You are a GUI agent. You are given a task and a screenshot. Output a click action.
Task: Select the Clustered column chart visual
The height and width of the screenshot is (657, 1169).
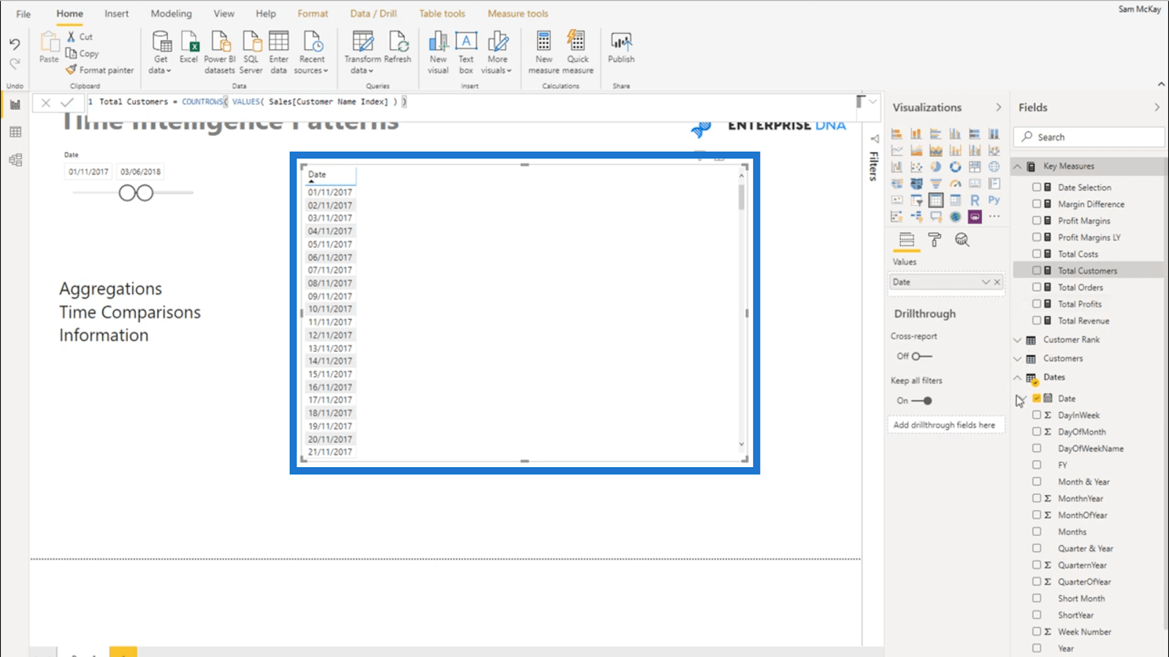pos(955,134)
